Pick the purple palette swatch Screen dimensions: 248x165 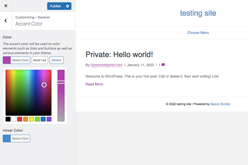[49, 119]
